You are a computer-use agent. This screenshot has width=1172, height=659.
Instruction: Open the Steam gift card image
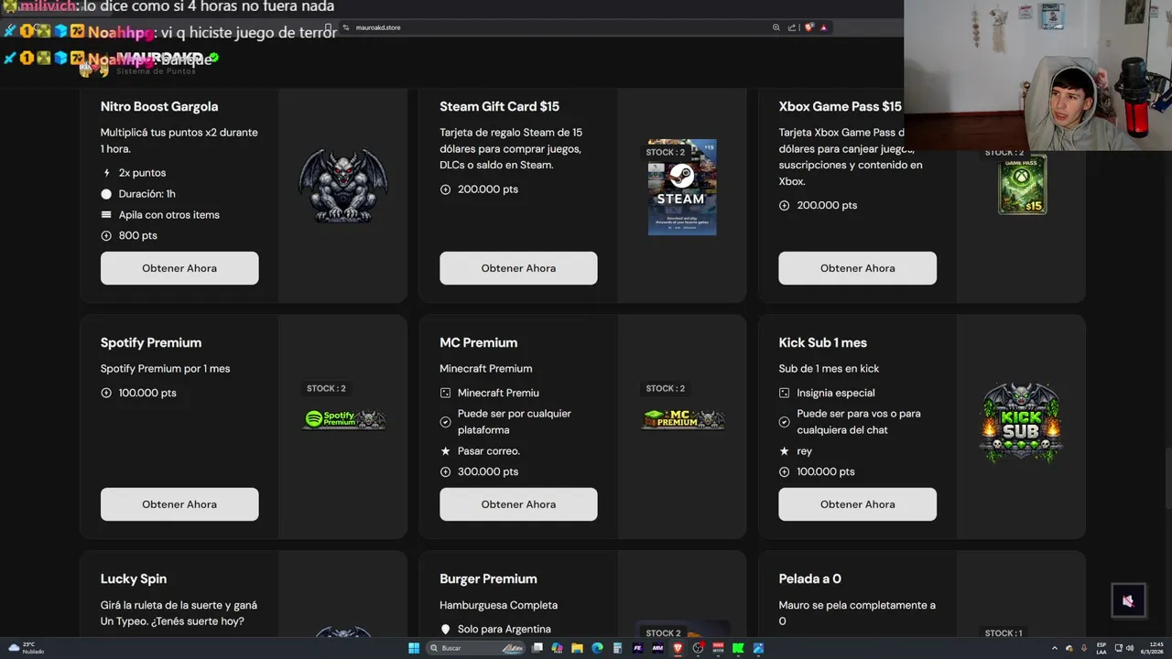[682, 188]
